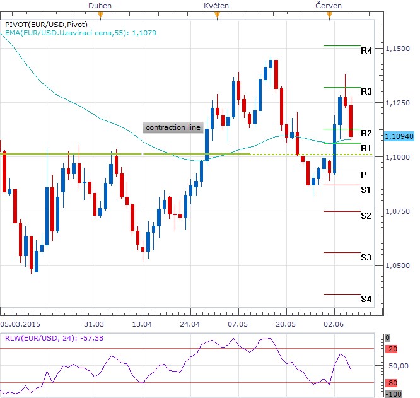The image size is (420, 398).
Task: Click the R1 pivot level label
Action: (366, 148)
